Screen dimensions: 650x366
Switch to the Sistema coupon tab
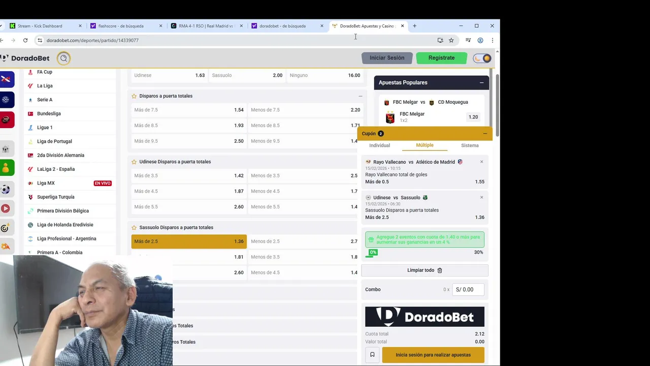pos(470,145)
